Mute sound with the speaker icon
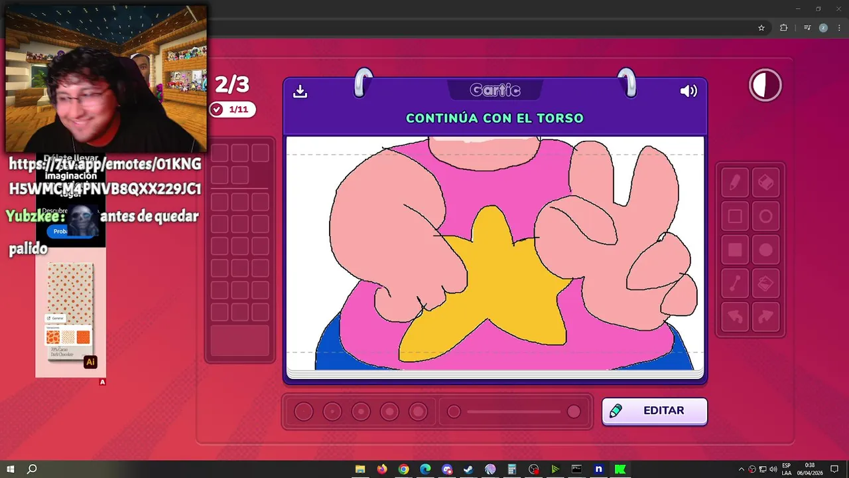The width and height of the screenshot is (849, 478). click(x=688, y=91)
